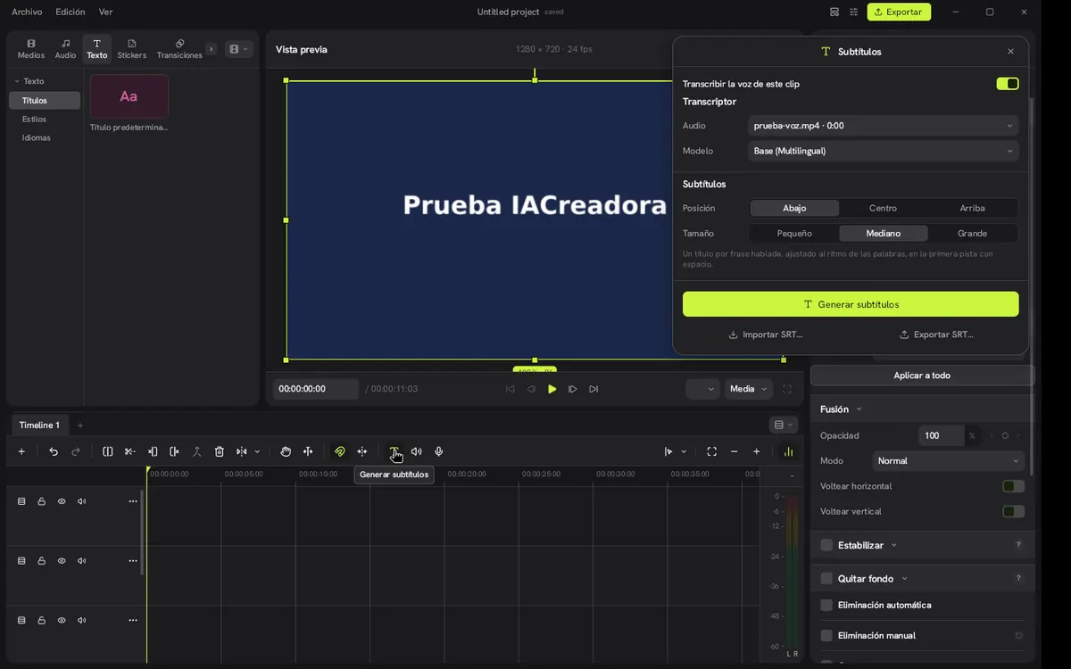
Task: Click the auto-align markers icon
Action: point(362,451)
